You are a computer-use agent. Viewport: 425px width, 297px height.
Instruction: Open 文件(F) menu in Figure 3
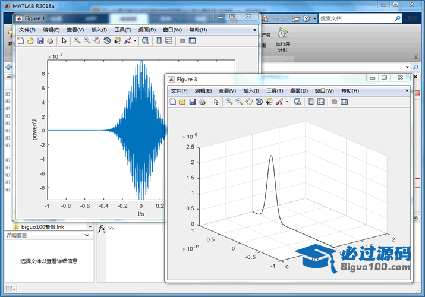pyautogui.click(x=179, y=91)
